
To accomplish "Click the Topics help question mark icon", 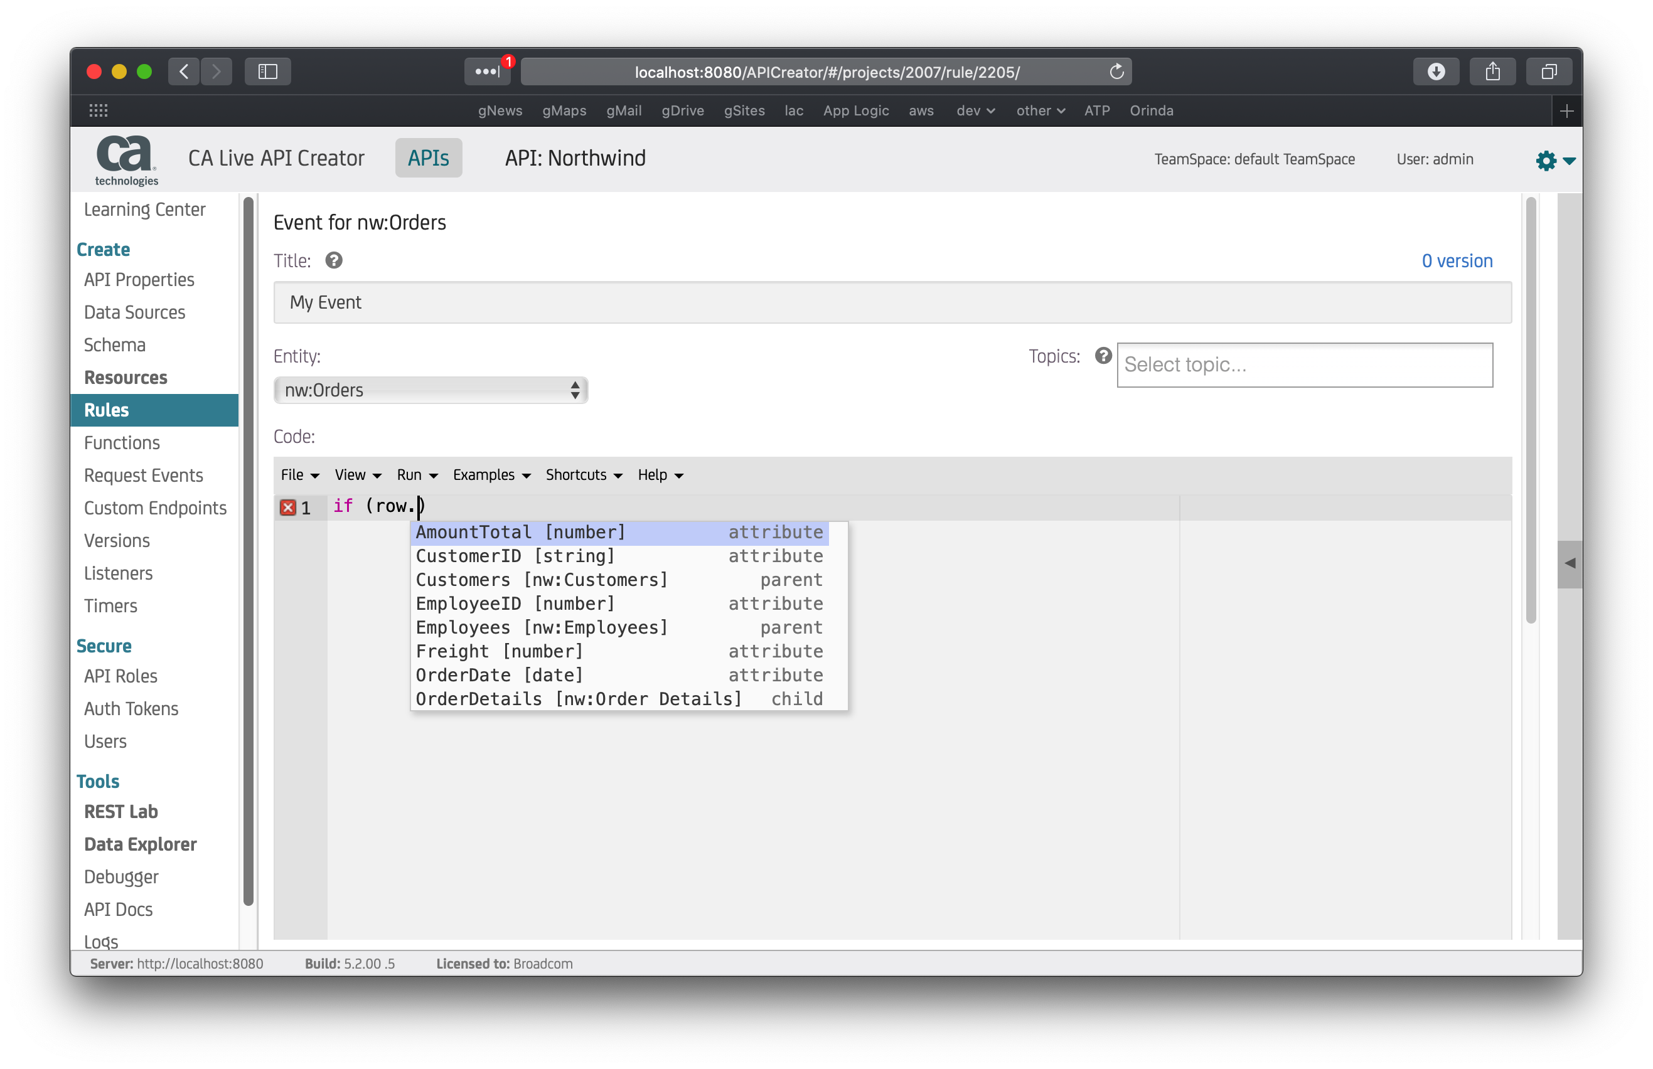I will pos(1103,356).
